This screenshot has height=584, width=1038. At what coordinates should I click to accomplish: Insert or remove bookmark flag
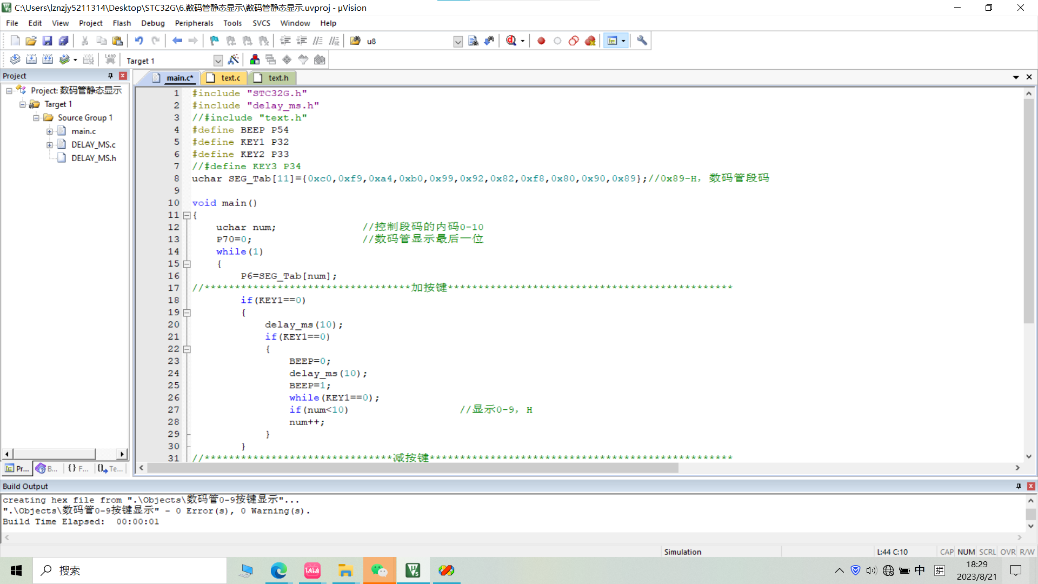[x=215, y=41]
